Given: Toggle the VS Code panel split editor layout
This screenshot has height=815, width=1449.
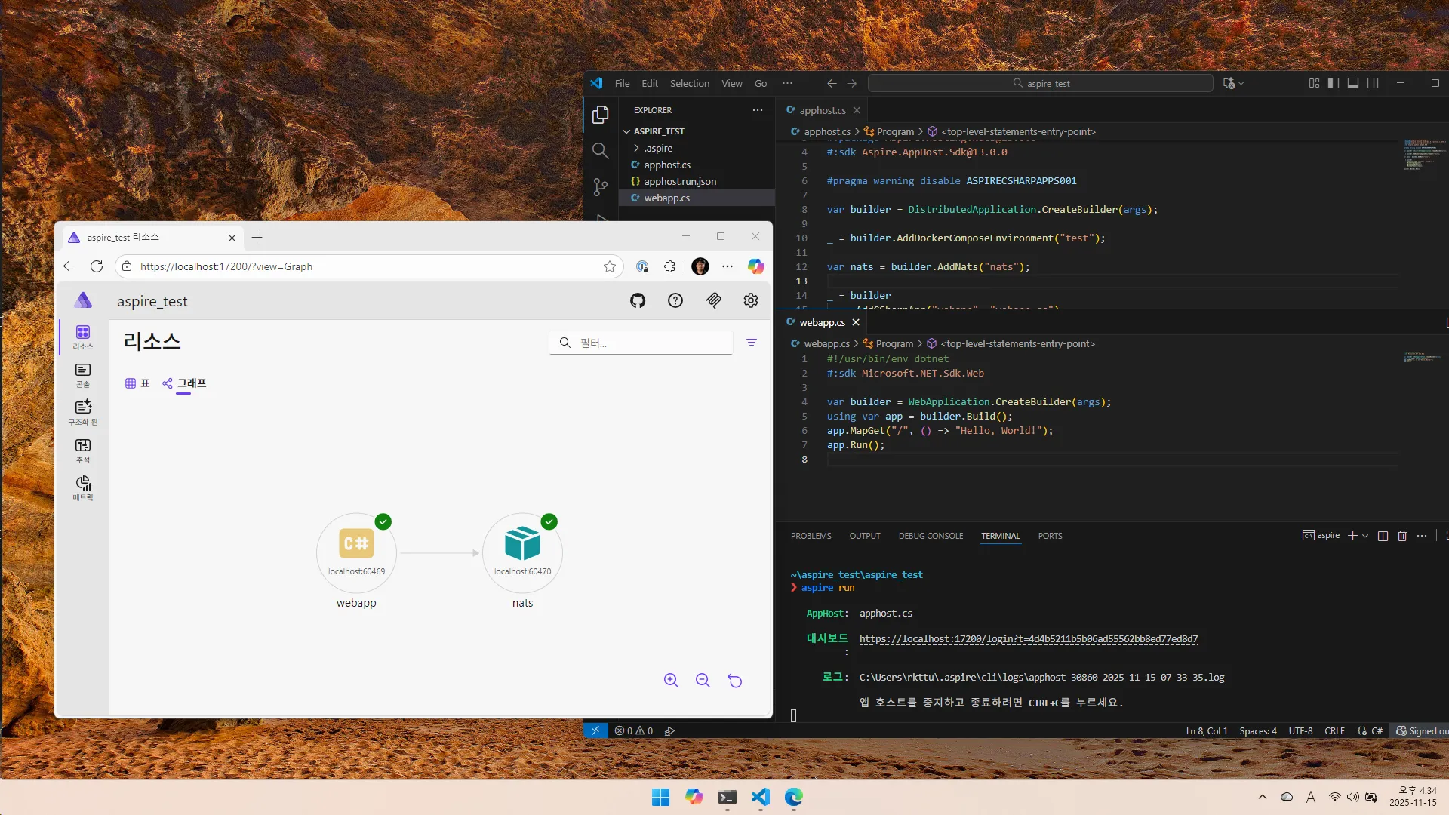Looking at the screenshot, I should pyautogui.click(x=1373, y=83).
